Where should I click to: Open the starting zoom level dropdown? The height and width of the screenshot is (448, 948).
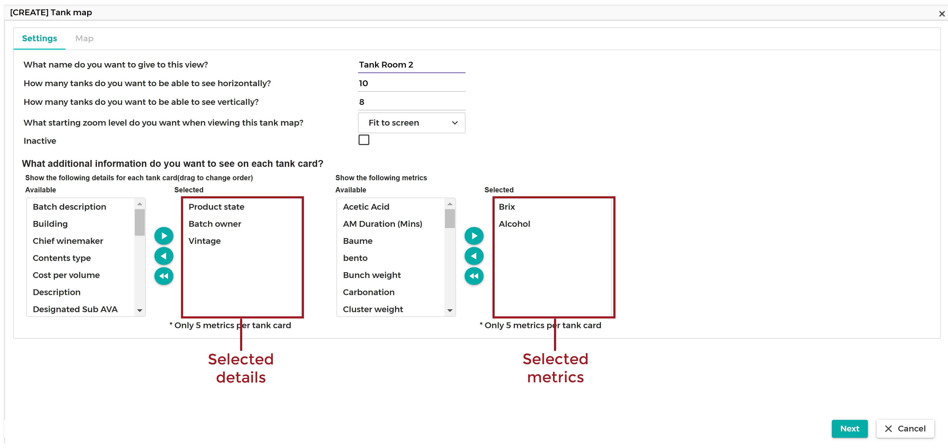point(411,123)
